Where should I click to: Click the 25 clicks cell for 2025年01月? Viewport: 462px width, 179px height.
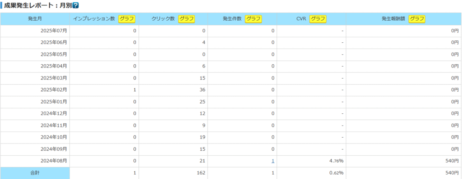pyautogui.click(x=173, y=102)
